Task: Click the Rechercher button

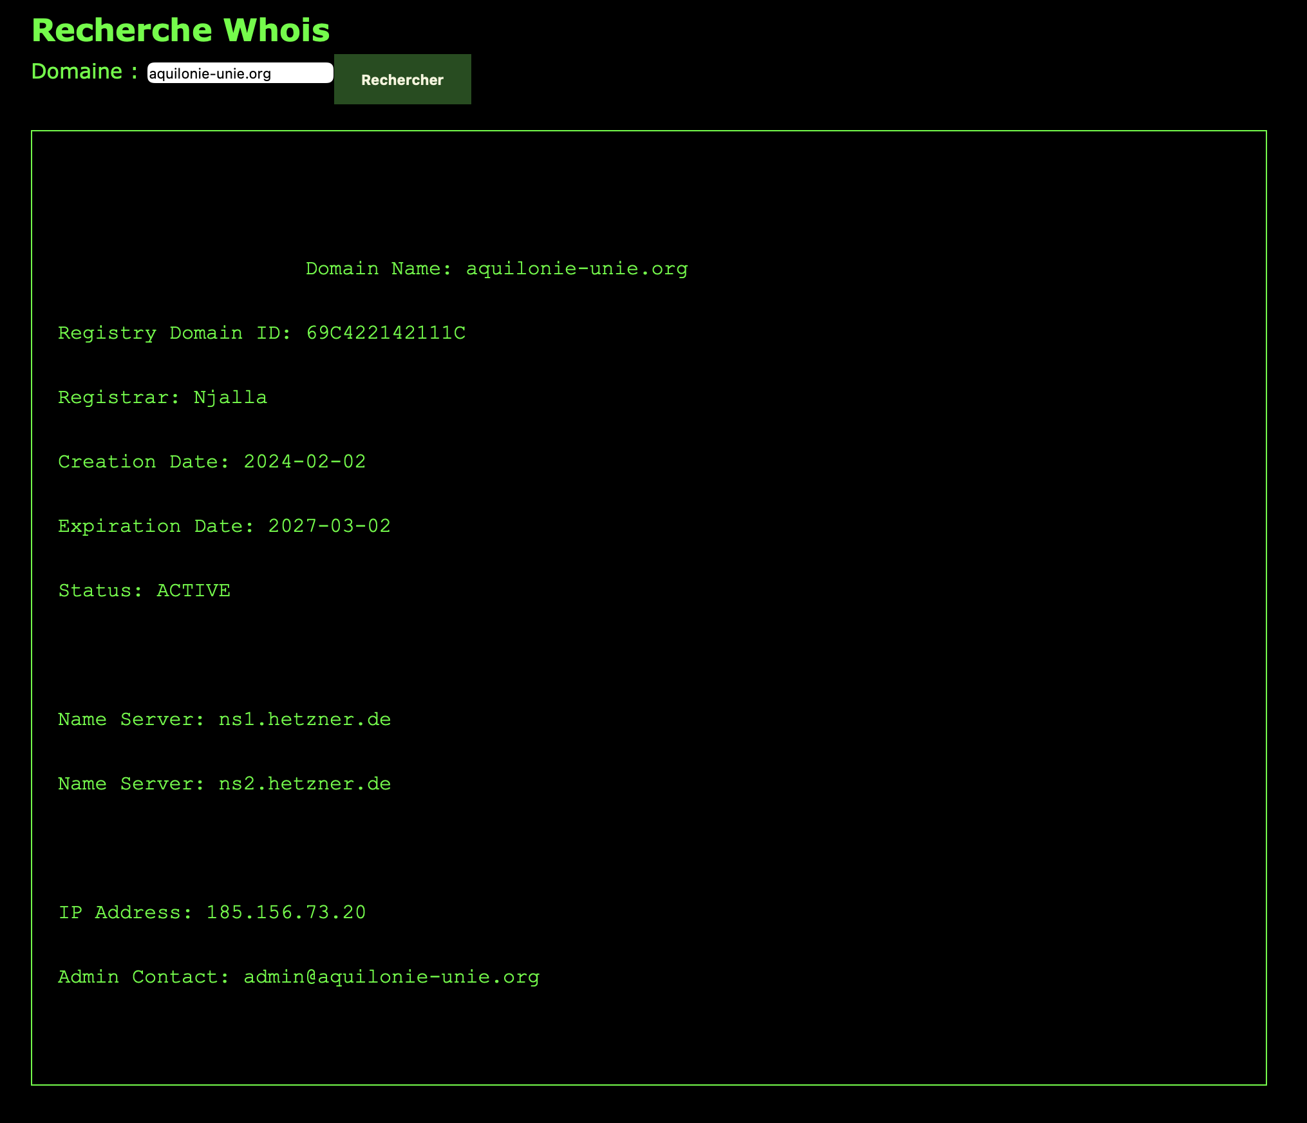Action: pyautogui.click(x=402, y=79)
